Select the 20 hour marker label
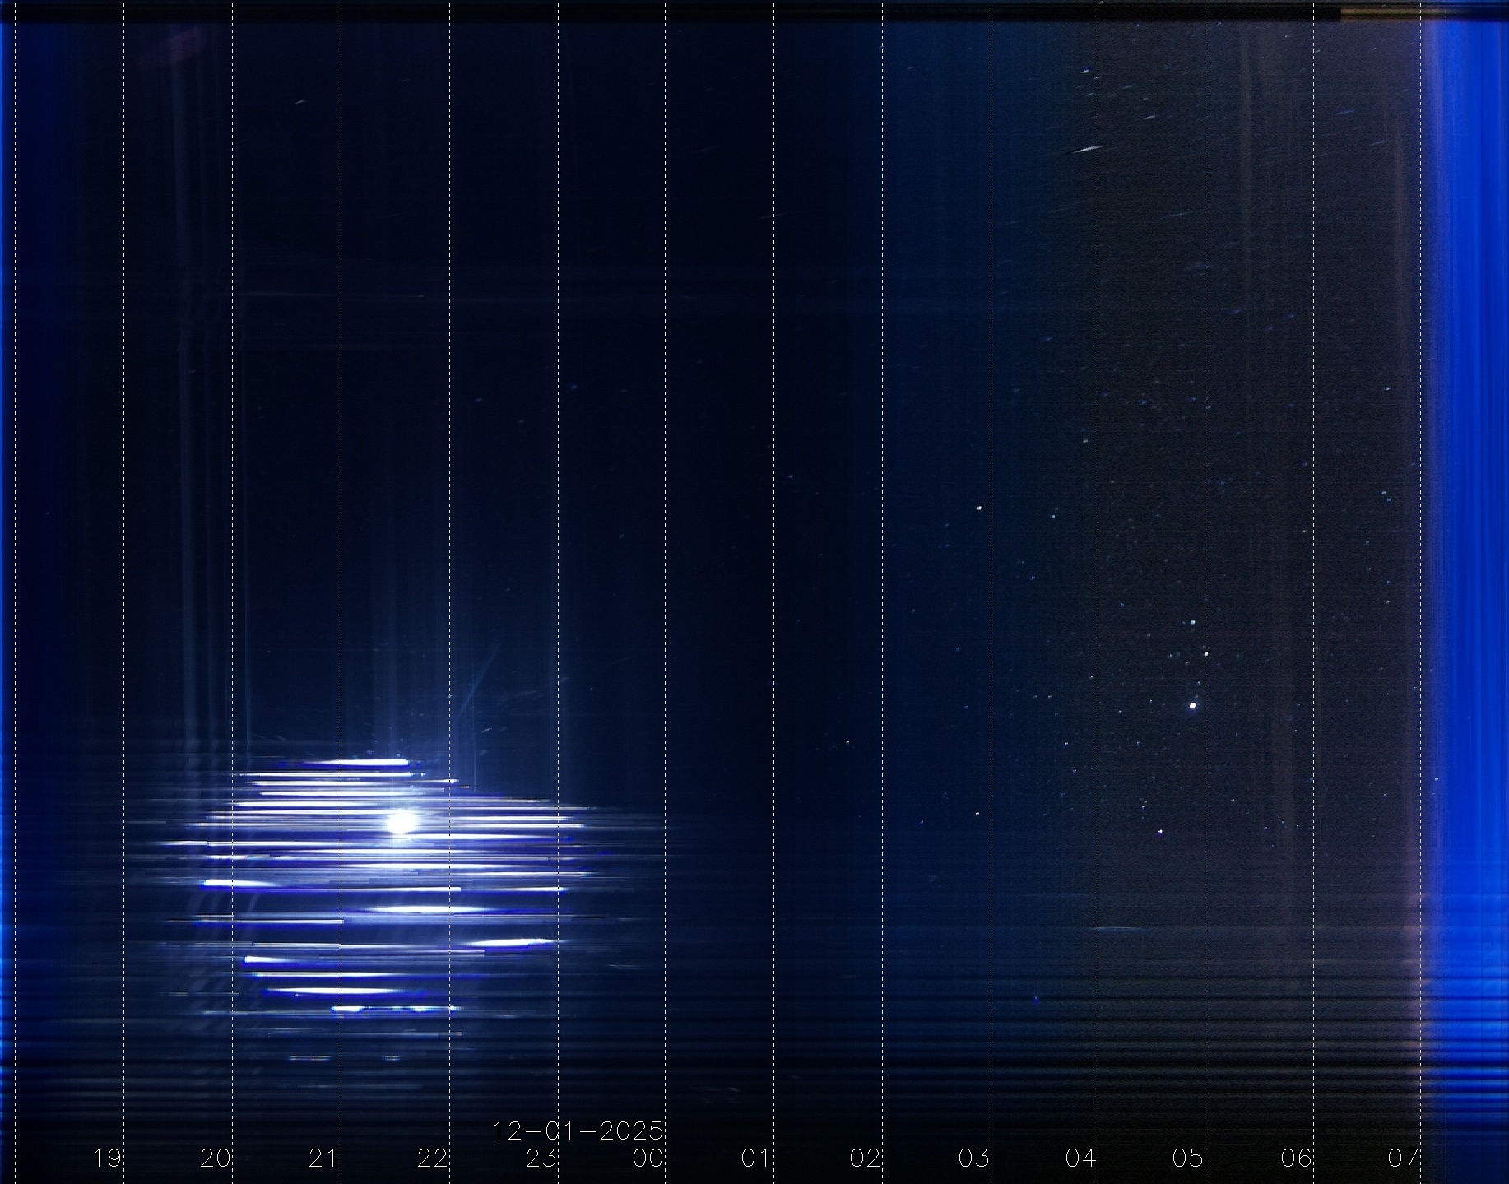1509x1184 pixels. coord(216,1158)
